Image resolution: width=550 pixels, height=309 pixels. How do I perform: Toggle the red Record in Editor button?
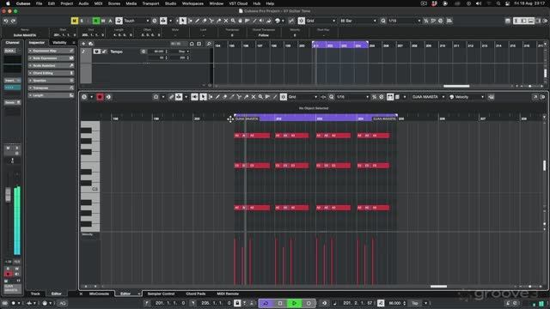pyautogui.click(x=100, y=97)
